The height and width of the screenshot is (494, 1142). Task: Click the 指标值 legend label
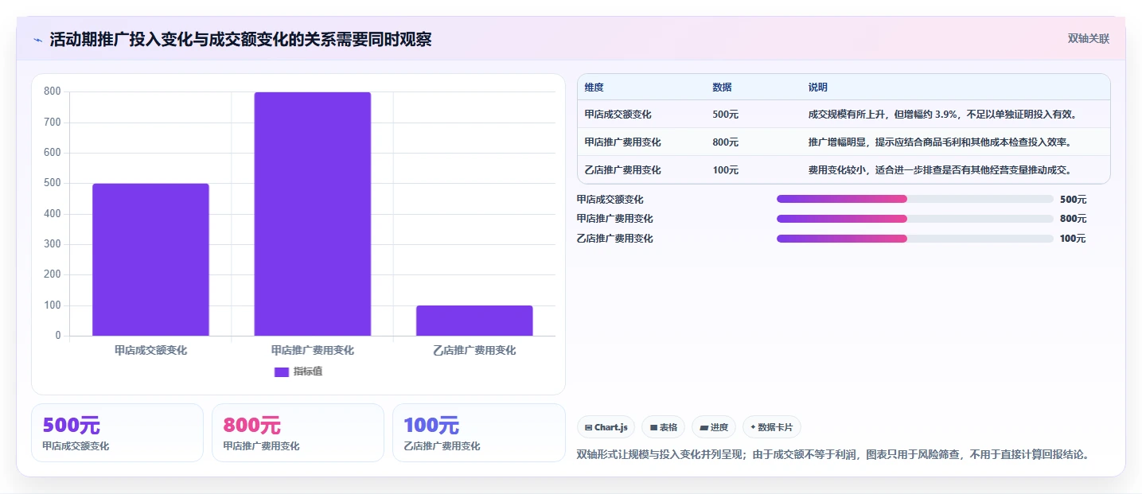(x=307, y=371)
